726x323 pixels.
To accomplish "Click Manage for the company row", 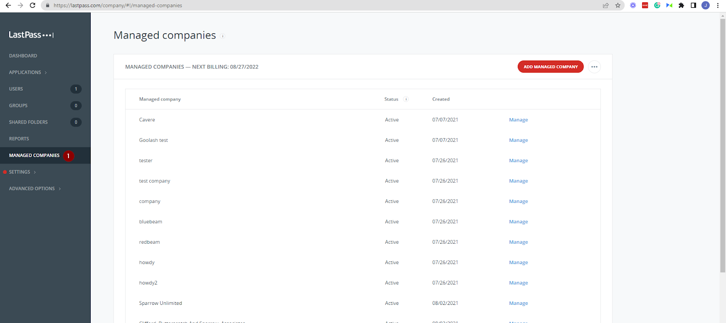I will pos(518,202).
